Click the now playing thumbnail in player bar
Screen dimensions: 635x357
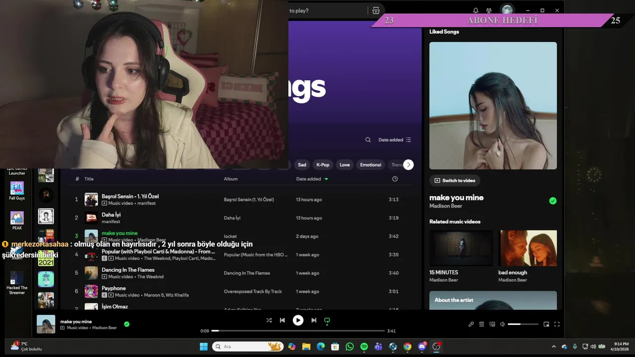46,324
